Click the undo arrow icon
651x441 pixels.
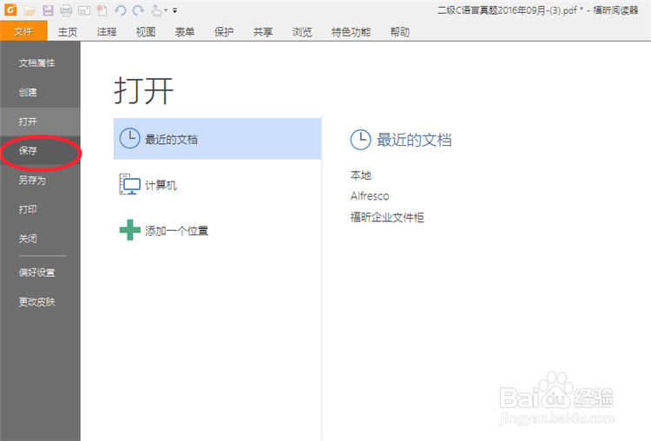121,10
